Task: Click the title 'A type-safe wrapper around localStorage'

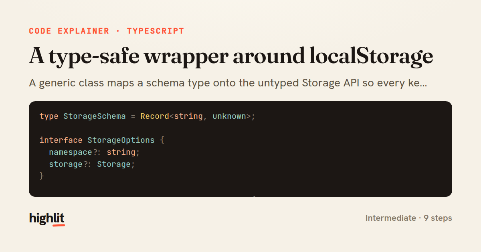Action: [231, 56]
